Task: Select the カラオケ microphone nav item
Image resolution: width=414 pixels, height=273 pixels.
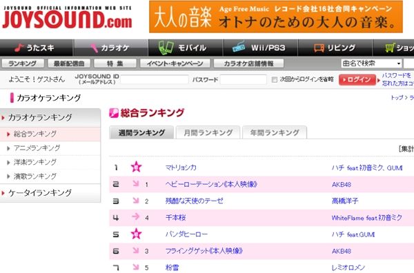Action: pos(110,48)
